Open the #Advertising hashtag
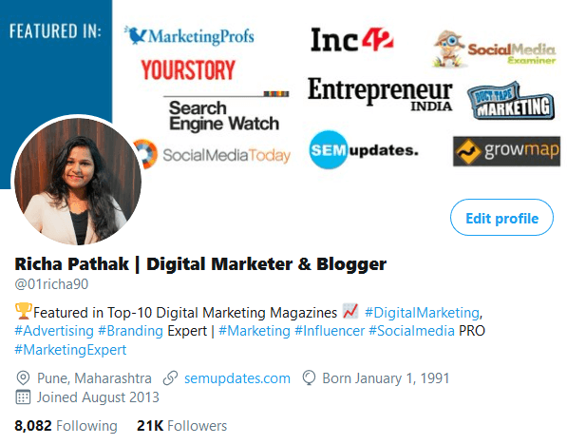This screenshot has width=567, height=445. pos(54,331)
